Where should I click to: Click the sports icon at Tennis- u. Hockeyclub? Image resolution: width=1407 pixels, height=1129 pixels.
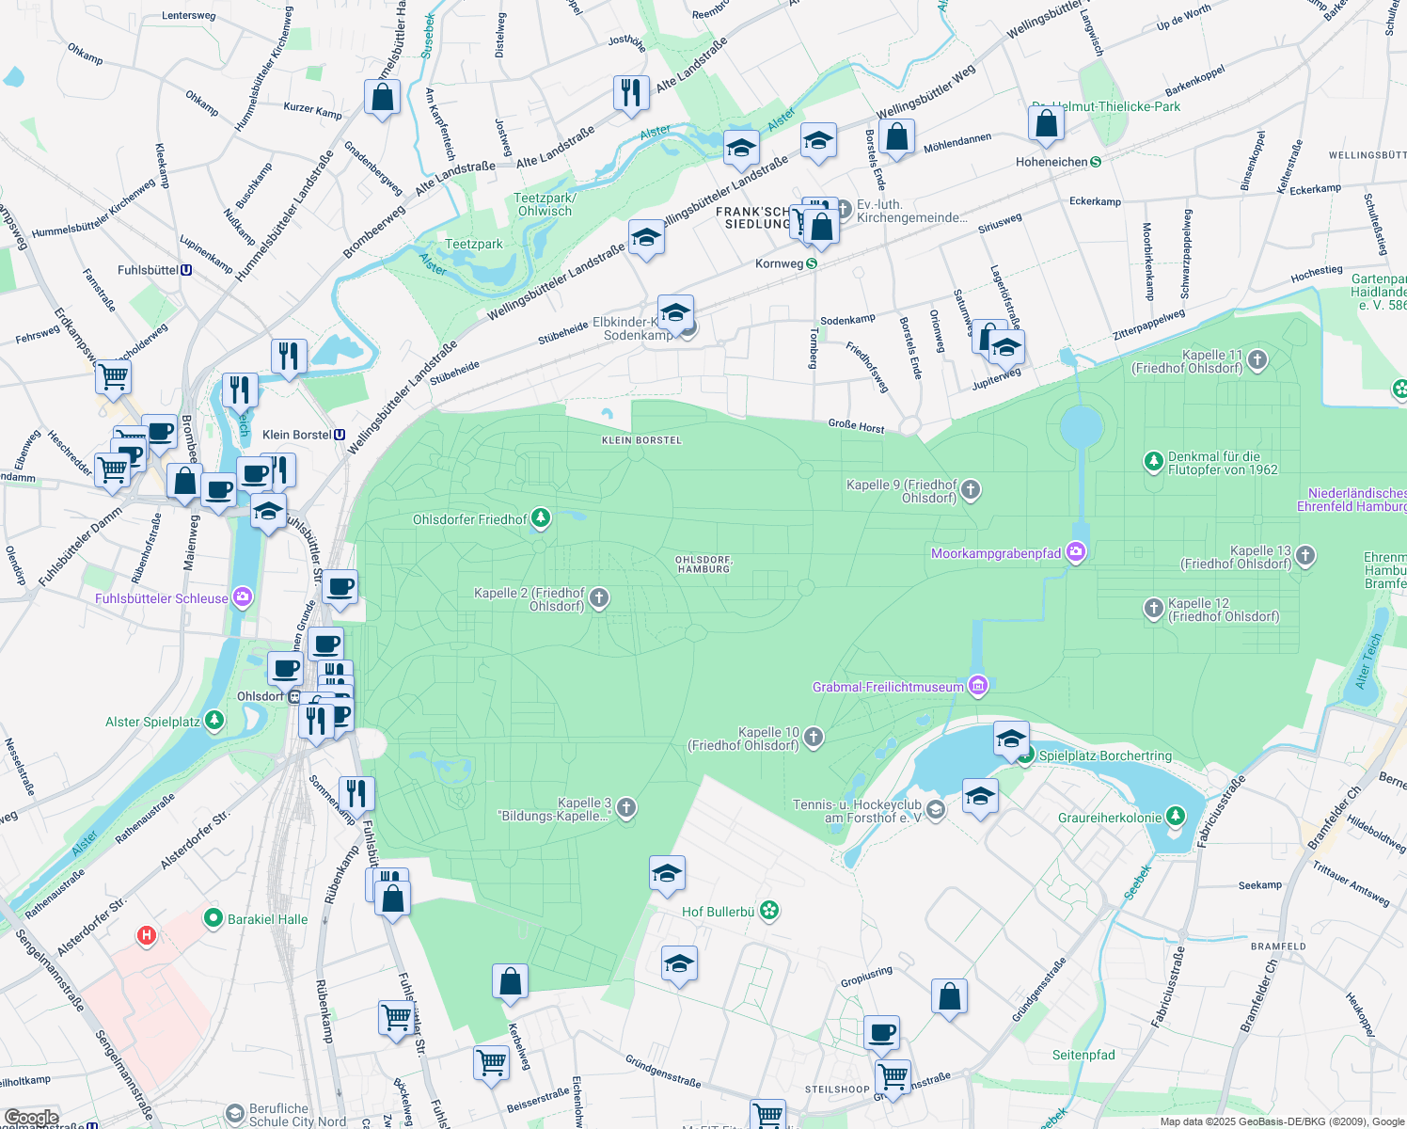click(934, 808)
